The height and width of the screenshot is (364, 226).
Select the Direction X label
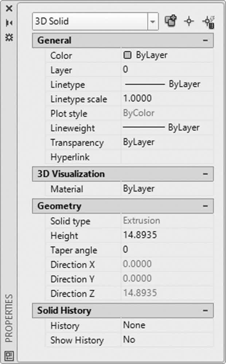73,265
